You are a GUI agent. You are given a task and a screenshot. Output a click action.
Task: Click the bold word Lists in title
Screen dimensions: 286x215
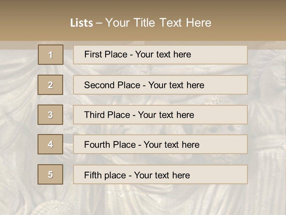point(81,23)
